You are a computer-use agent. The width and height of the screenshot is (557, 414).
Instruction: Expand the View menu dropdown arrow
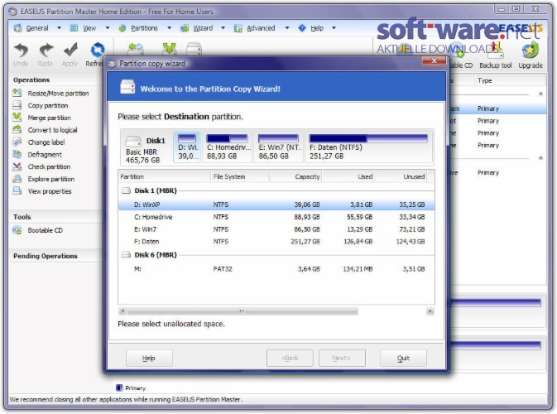[x=108, y=28]
